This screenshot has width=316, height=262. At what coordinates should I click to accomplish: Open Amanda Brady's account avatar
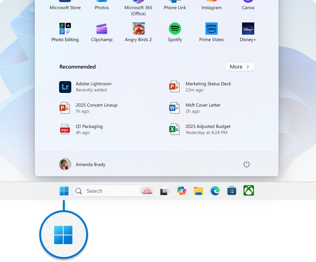pos(65,164)
